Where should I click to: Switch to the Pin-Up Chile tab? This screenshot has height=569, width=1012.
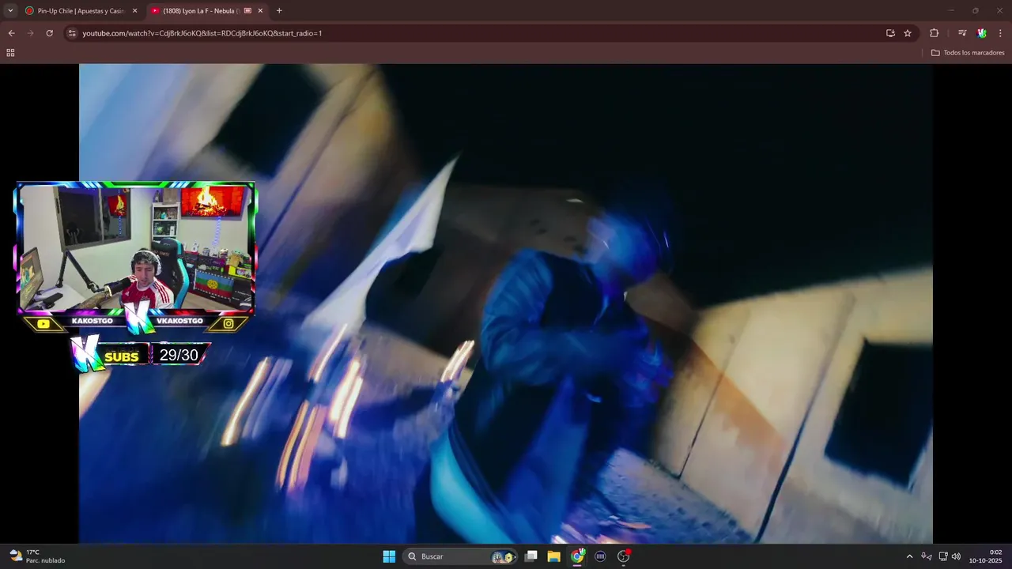(81, 11)
